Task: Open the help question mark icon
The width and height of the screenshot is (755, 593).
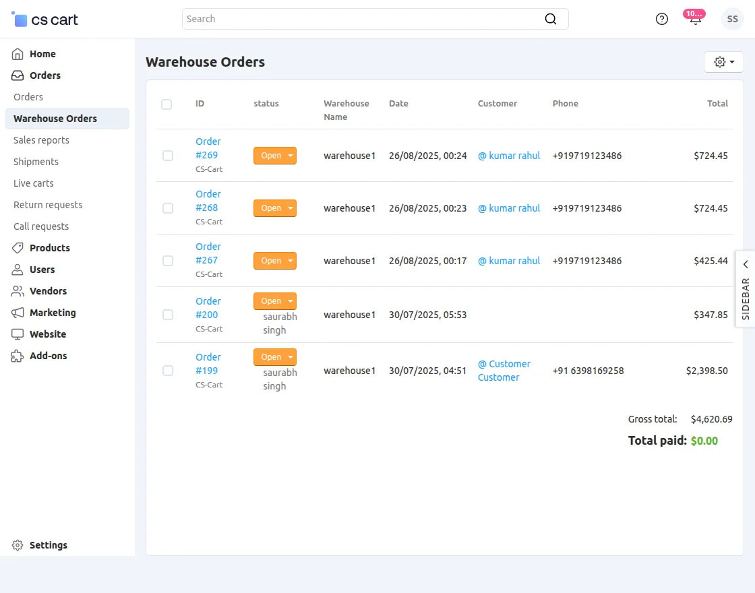Action: (662, 19)
